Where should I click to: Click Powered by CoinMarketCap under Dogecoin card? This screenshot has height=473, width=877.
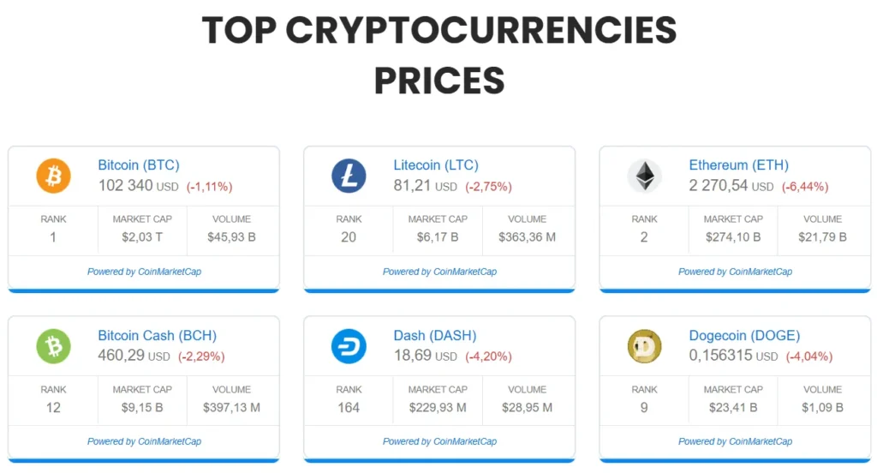click(735, 442)
